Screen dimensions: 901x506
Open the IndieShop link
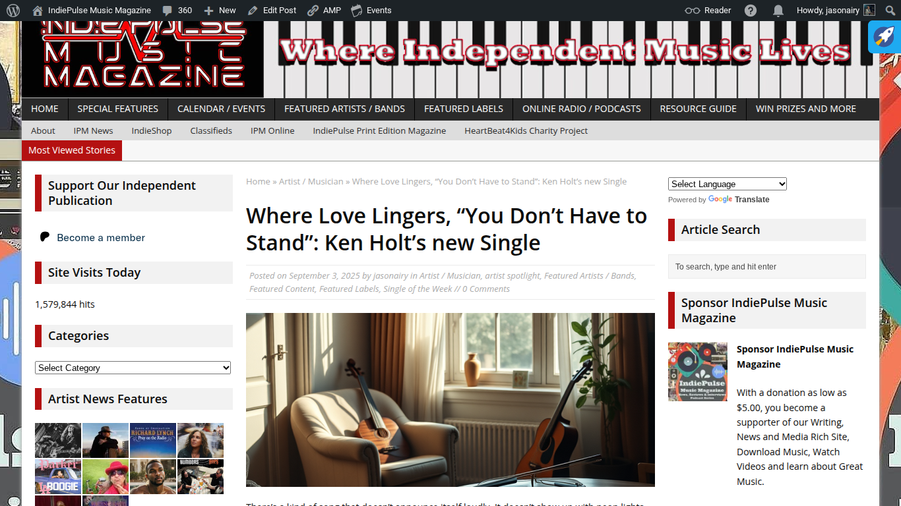pyautogui.click(x=152, y=130)
